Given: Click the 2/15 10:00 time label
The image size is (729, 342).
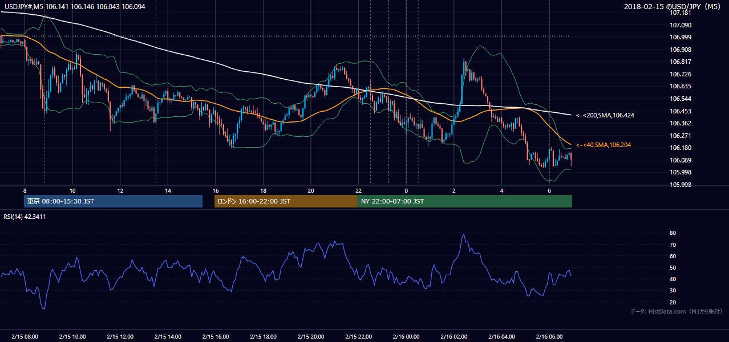Looking at the screenshot, I should [x=72, y=337].
